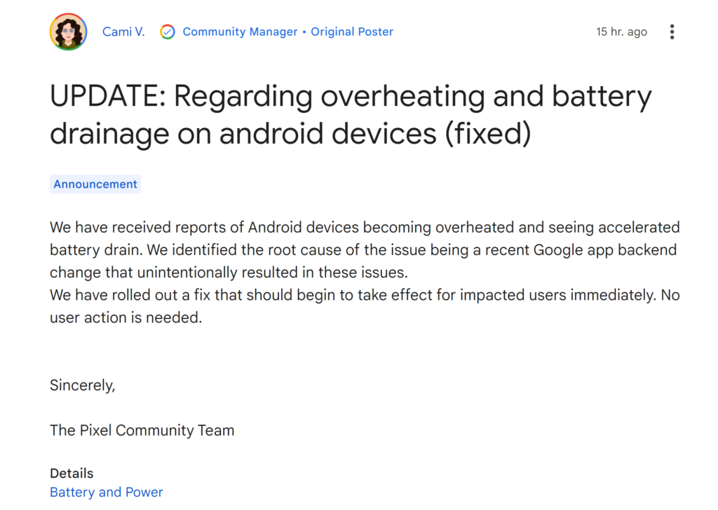Click the Details heading
The image size is (718, 510).
[72, 473]
